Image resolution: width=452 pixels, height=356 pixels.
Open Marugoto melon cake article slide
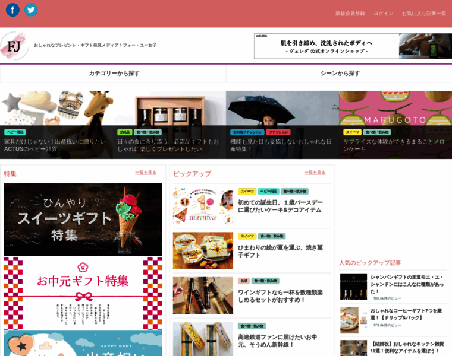pyautogui.click(x=395, y=125)
